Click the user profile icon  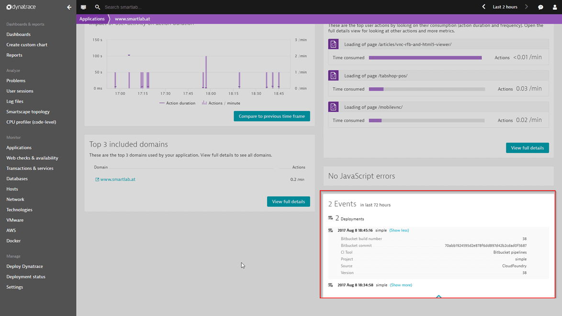[x=555, y=7]
